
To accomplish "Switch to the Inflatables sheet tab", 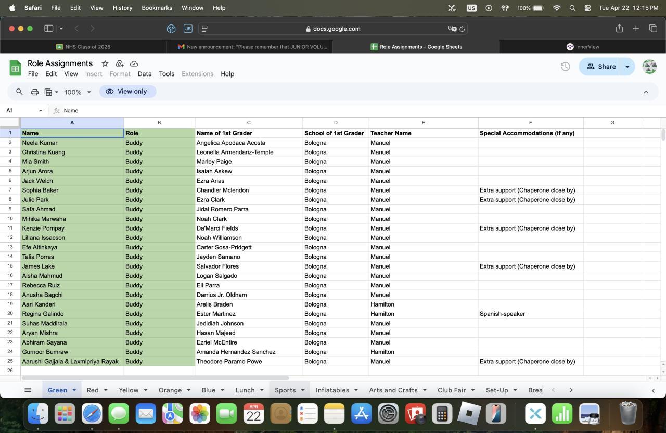I will tap(332, 390).
